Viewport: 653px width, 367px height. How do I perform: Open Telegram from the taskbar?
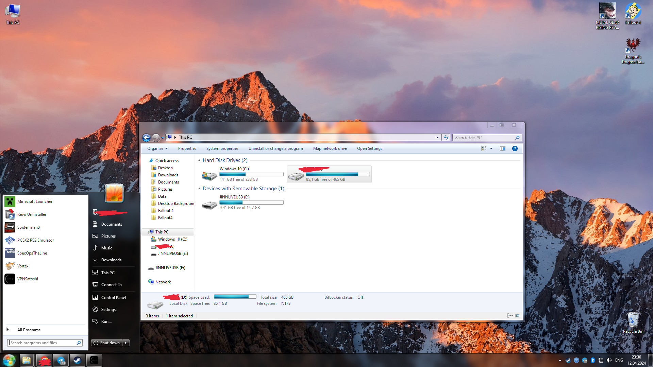point(61,360)
